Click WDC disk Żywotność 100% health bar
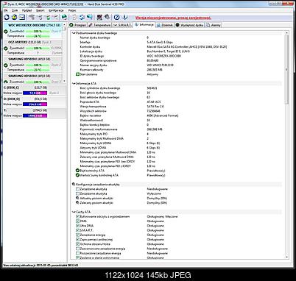Screen dimensions: 296x281 [x=38, y=32]
